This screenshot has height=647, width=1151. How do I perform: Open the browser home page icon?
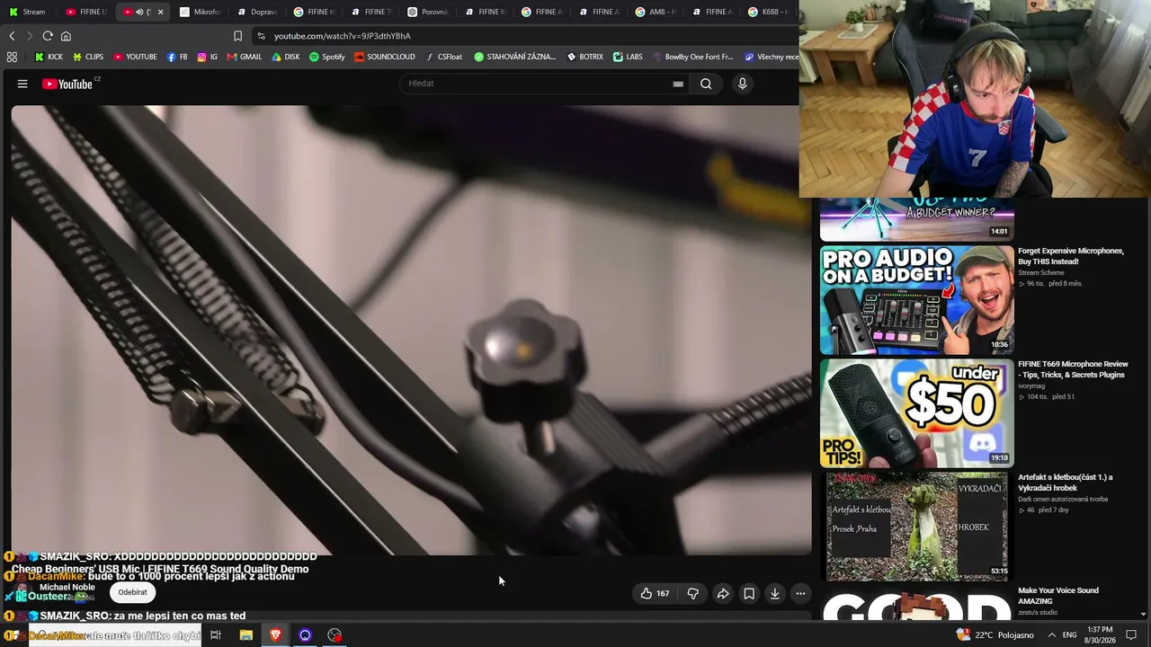(66, 36)
